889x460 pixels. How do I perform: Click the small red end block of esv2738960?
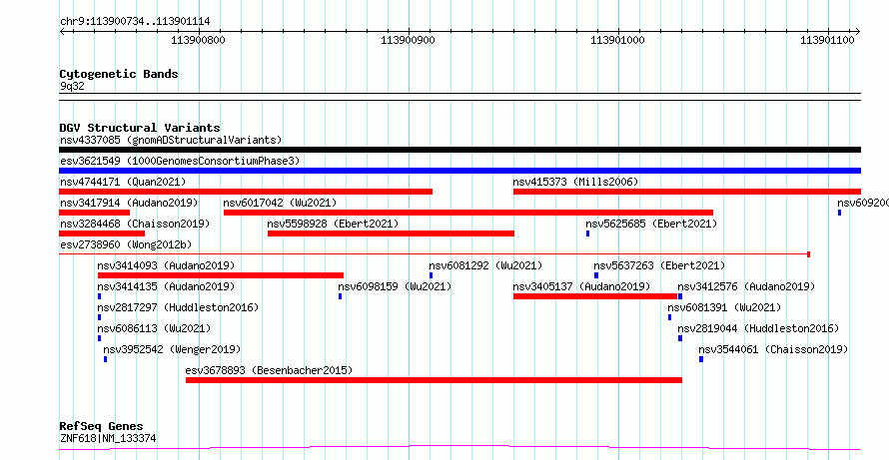point(808,254)
